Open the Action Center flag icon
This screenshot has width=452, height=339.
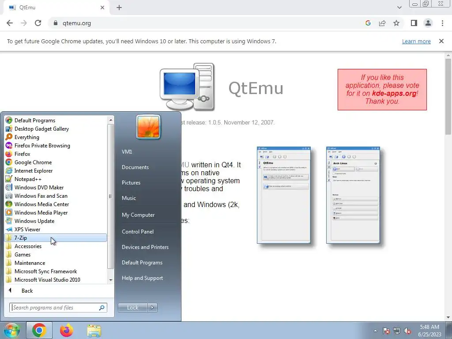(x=386, y=331)
